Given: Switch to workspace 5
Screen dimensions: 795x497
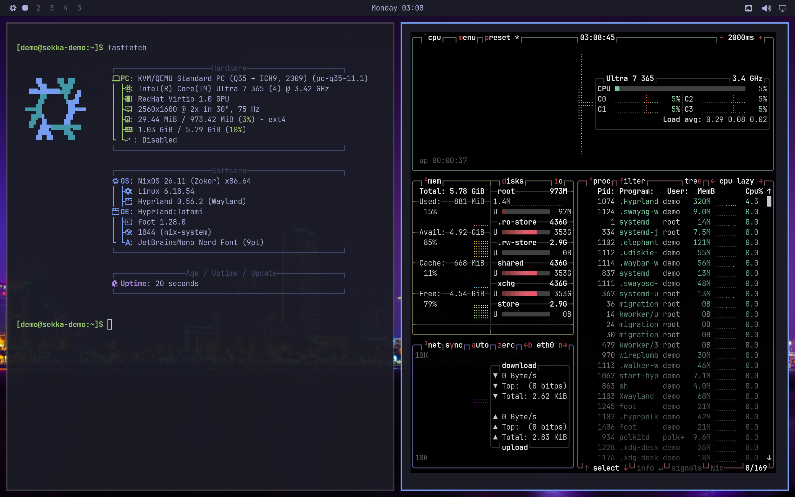Looking at the screenshot, I should point(79,8).
